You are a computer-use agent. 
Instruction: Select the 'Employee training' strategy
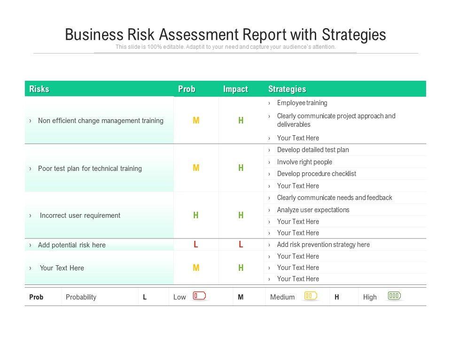(x=302, y=103)
